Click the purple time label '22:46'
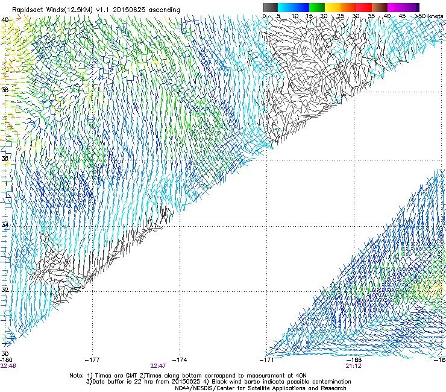 [8, 366]
